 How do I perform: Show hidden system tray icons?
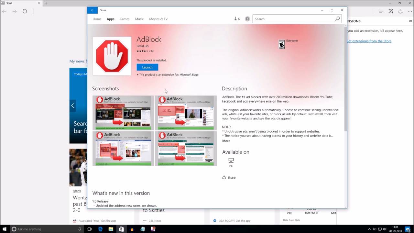(369, 229)
